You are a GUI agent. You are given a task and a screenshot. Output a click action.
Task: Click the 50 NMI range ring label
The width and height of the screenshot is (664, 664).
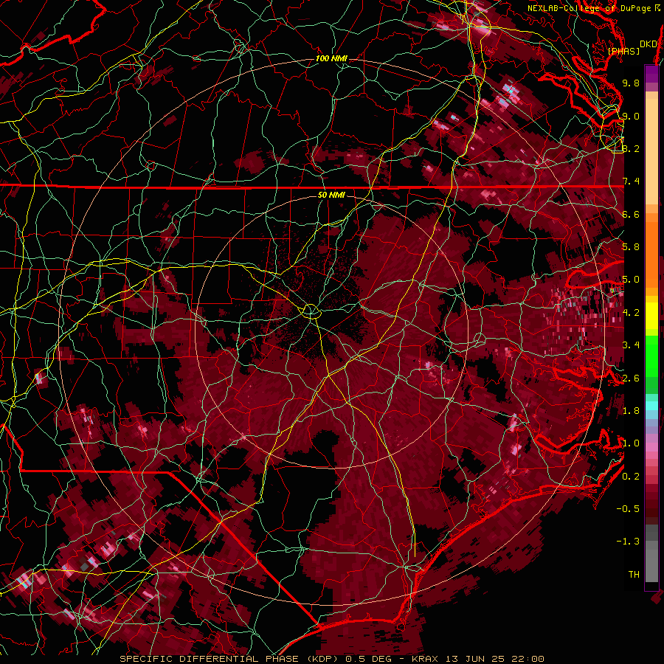331,195
